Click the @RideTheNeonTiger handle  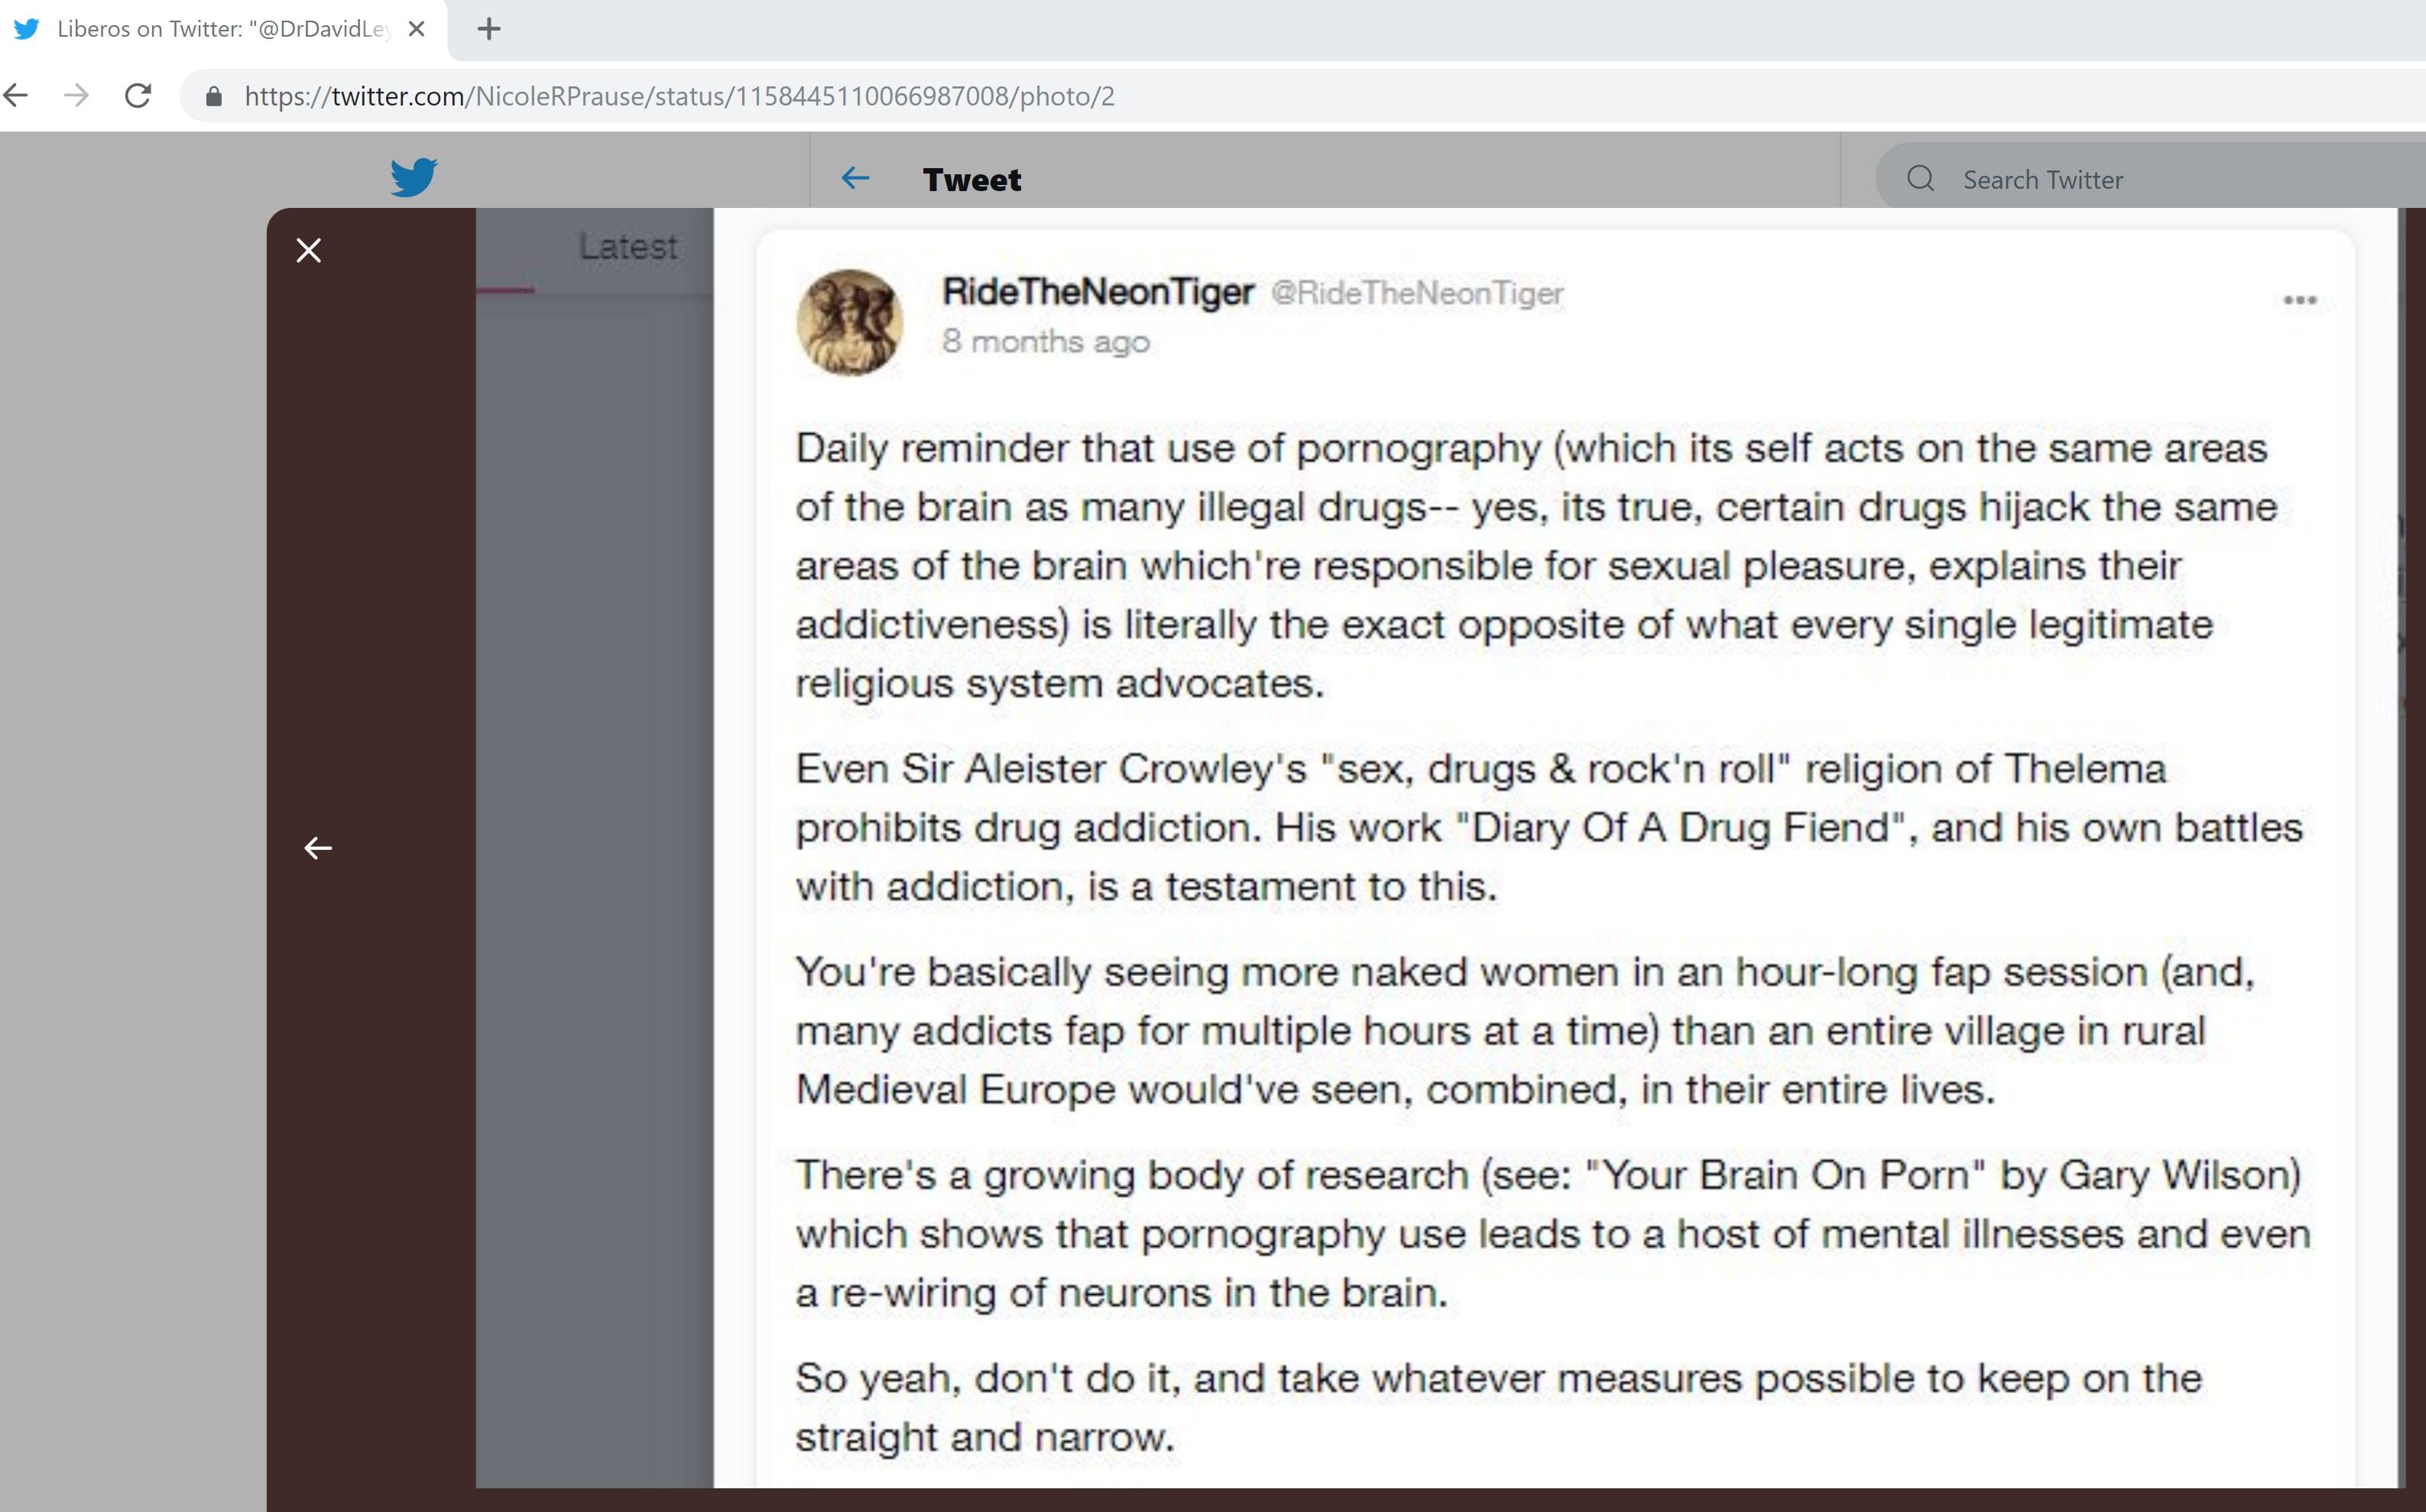pos(1416,293)
